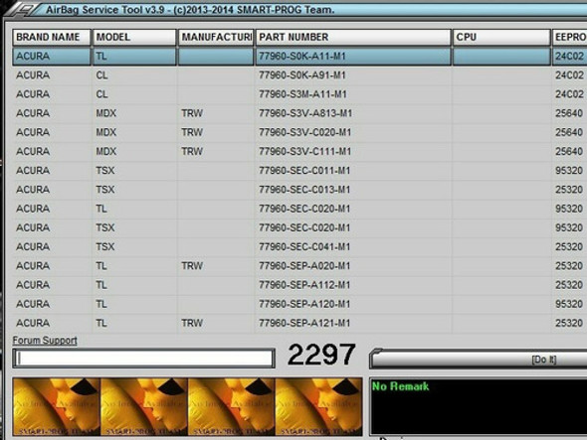Click the CPU column header
587x440 pixels.
point(501,37)
